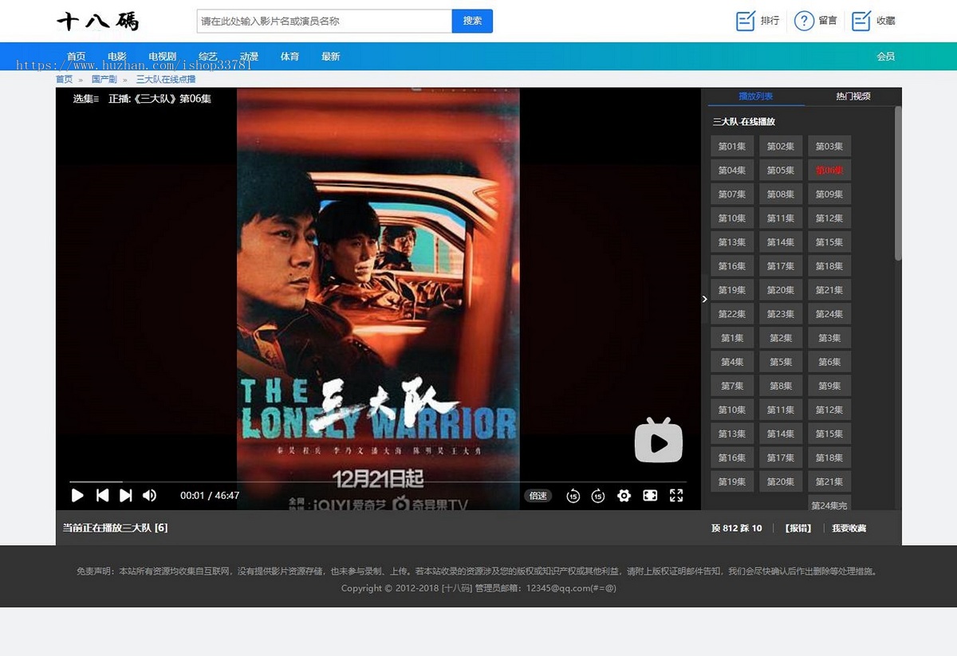Open 体育 in the navigation bar
This screenshot has height=656, width=957.
(289, 57)
